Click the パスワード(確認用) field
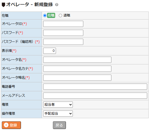 [x=63, y=42]
